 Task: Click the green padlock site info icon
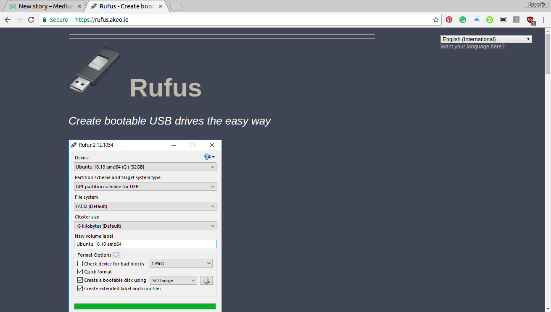coord(45,20)
